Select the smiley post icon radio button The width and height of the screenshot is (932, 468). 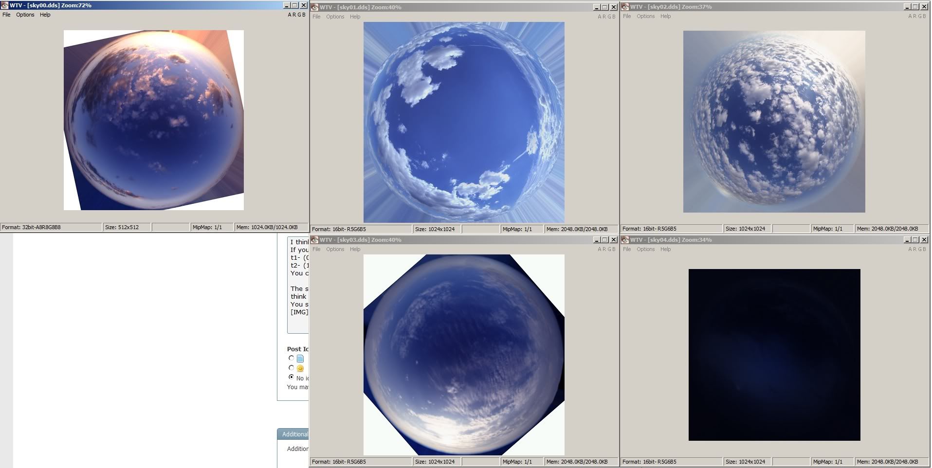pyautogui.click(x=291, y=368)
